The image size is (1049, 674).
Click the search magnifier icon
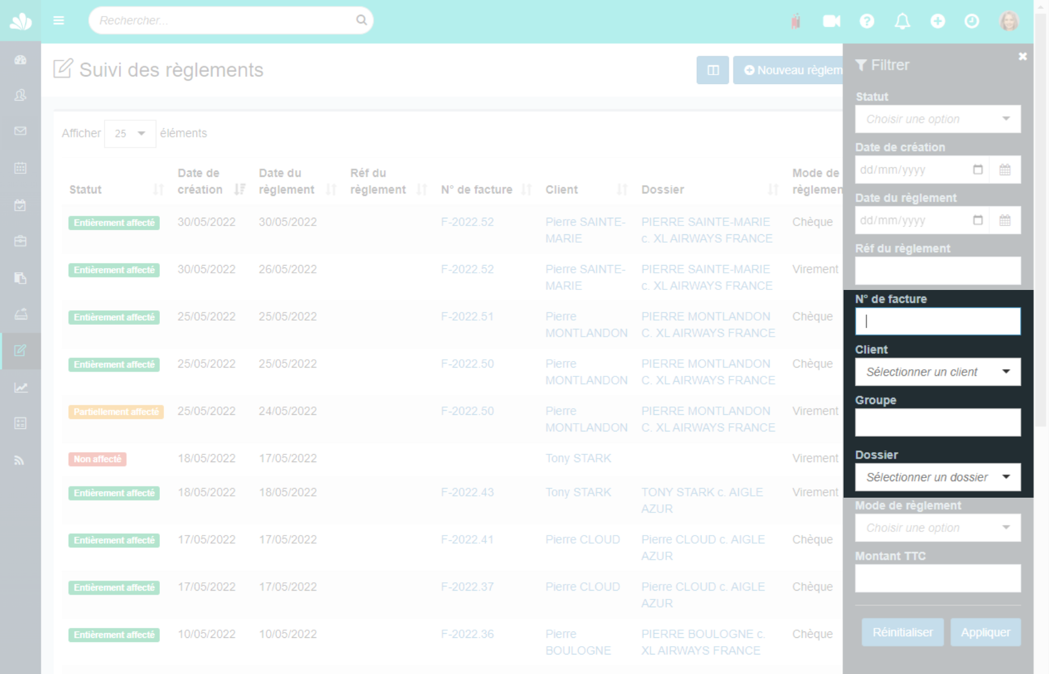tap(361, 20)
